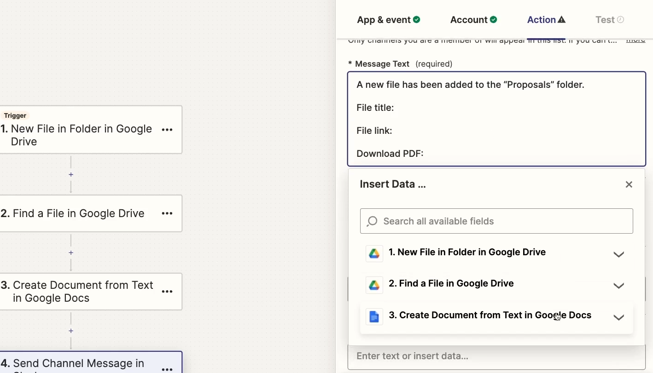Open the Action tab
The width and height of the screenshot is (653, 373).
point(546,20)
